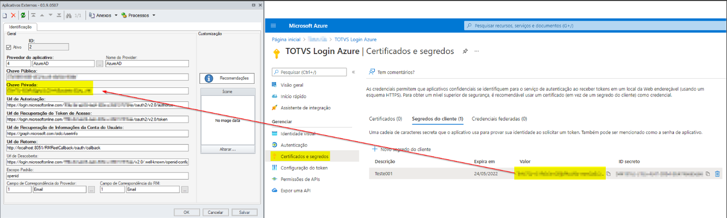Viewport: 727px width, 218px height.
Task: Open the binoculars search icon
Action: click(x=70, y=15)
